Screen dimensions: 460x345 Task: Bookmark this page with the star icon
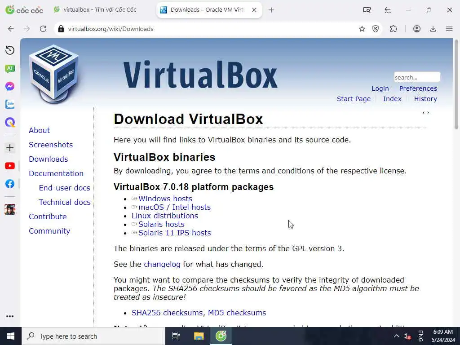point(362,29)
